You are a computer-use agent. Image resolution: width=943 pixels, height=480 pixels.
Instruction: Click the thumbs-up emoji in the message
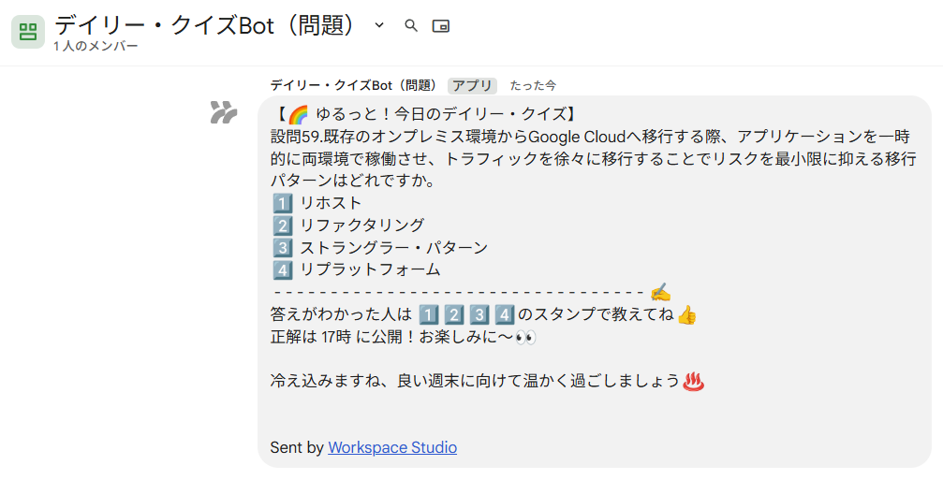pyautogui.click(x=686, y=314)
